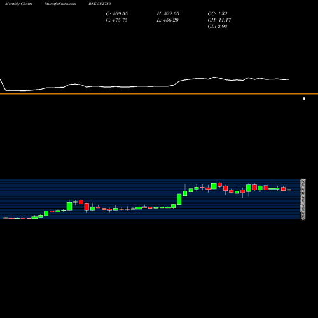Select the open value O: 469.55

coord(117,14)
